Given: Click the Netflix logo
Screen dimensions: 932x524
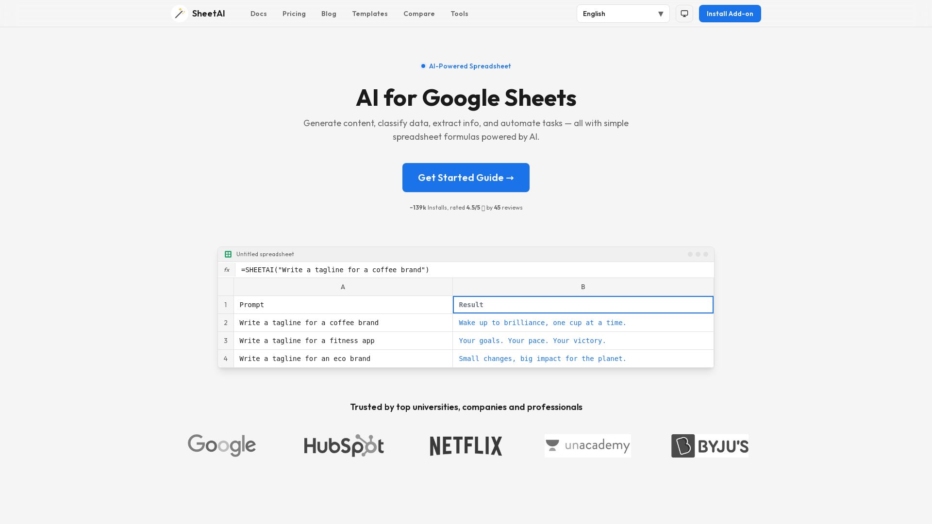Looking at the screenshot, I should [466, 446].
